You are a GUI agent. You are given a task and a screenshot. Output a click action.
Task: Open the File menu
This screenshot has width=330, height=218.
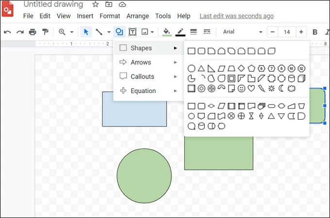click(x=28, y=16)
